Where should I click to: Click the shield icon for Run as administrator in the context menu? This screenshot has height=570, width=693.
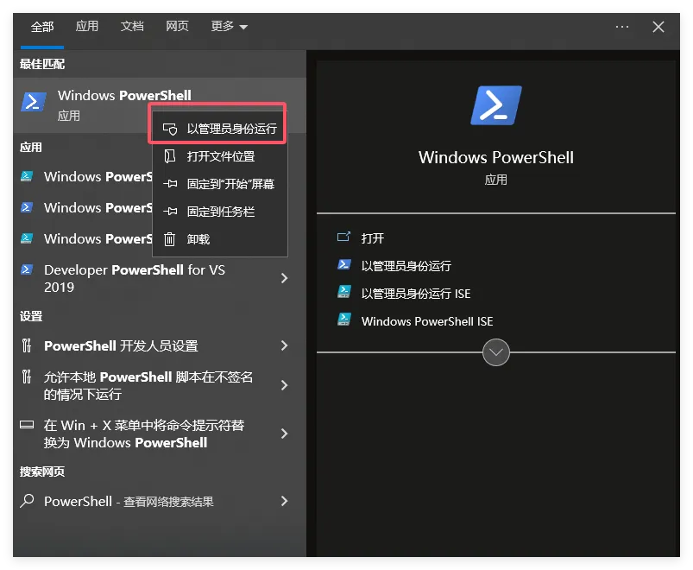170,129
